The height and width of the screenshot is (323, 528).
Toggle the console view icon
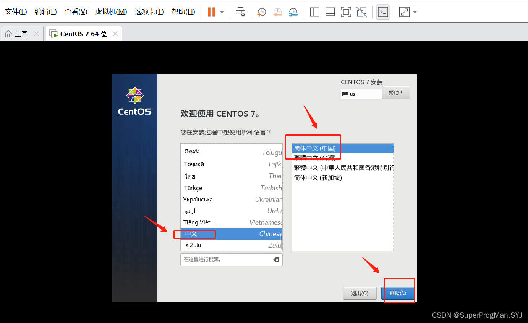(x=383, y=12)
